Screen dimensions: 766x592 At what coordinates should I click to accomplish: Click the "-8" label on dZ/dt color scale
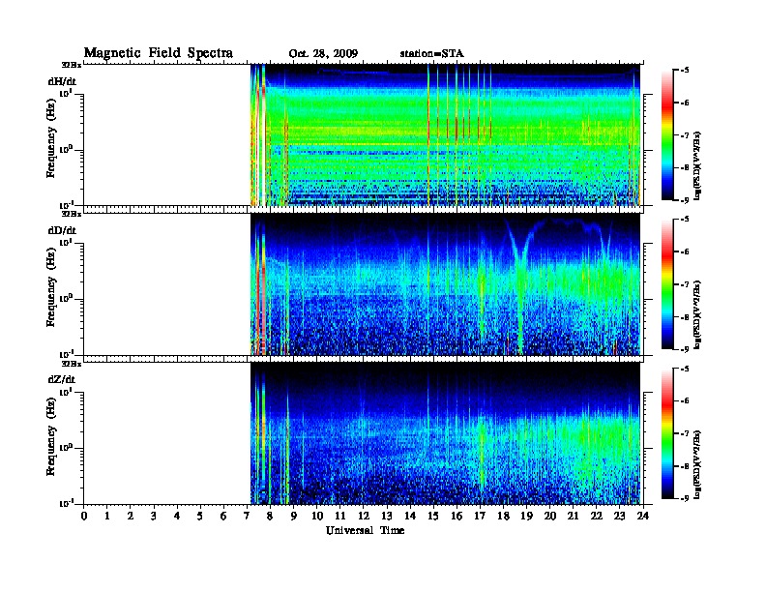[685, 466]
